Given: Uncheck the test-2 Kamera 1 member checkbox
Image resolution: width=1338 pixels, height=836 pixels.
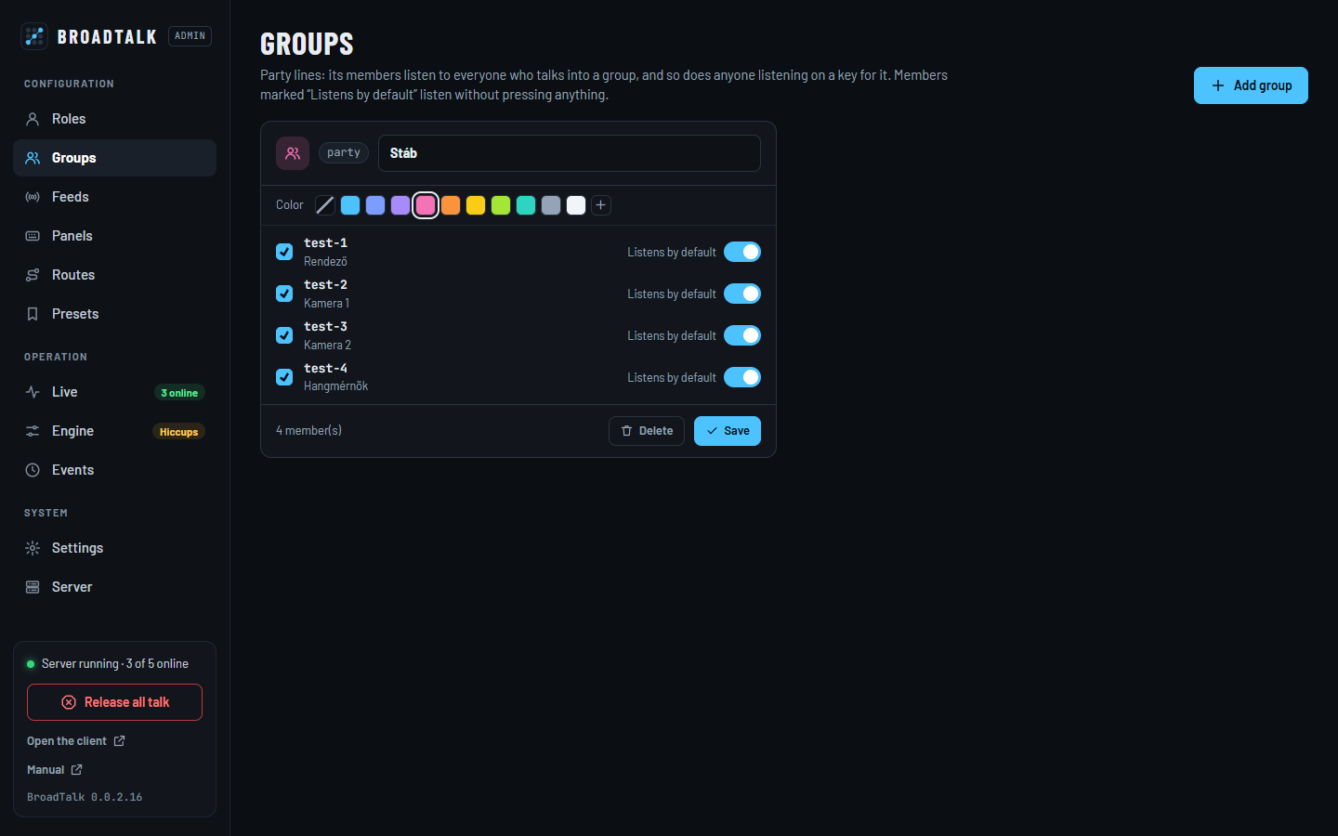Looking at the screenshot, I should (284, 294).
